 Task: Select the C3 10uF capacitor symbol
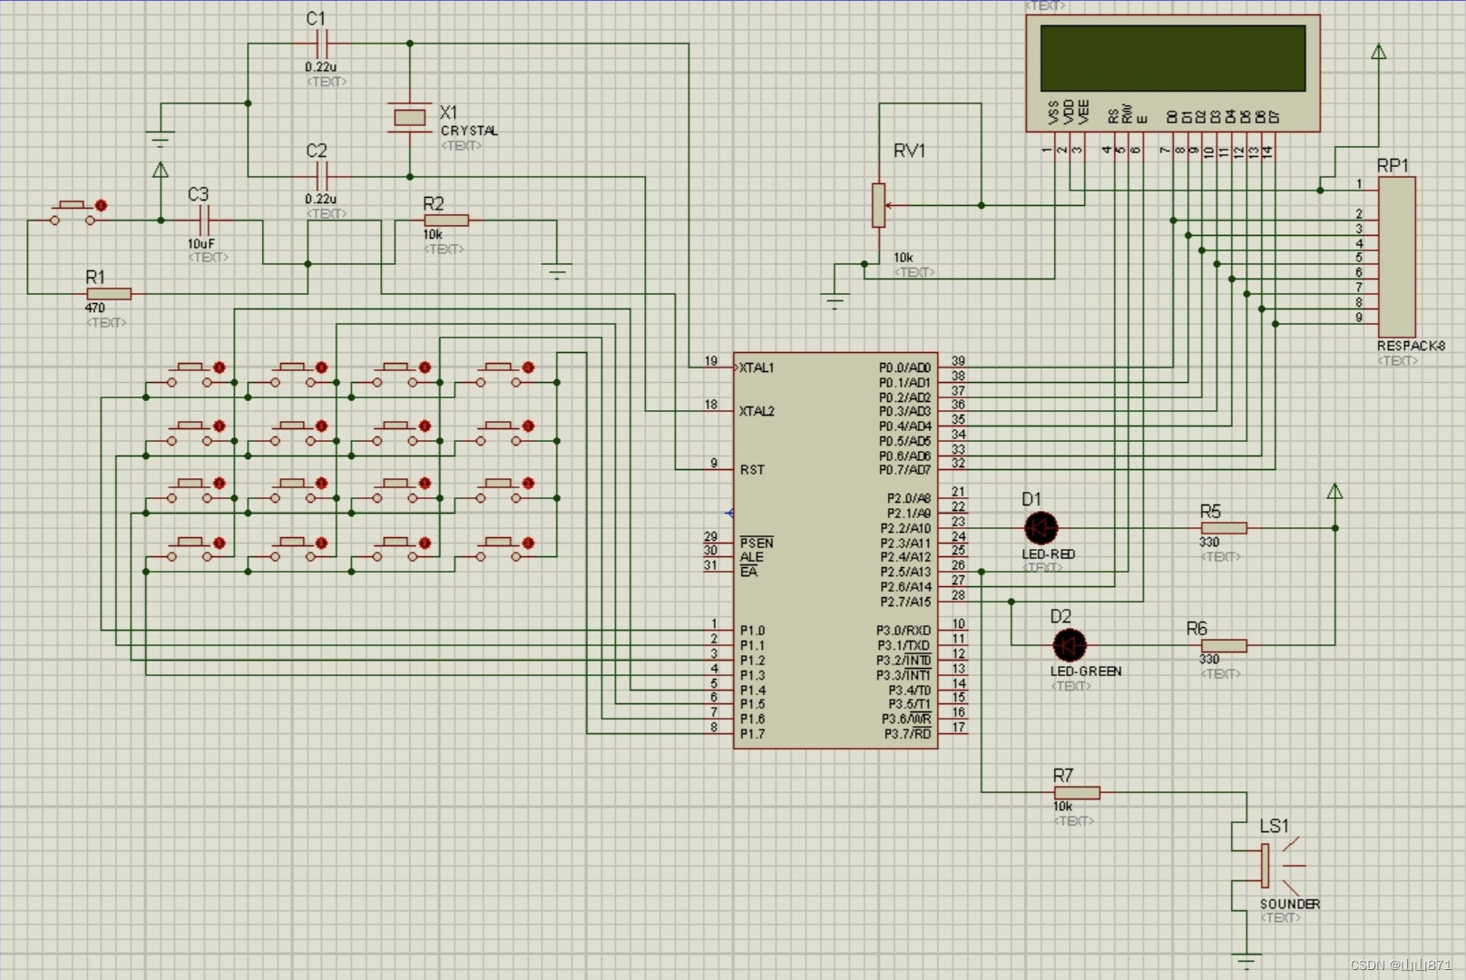[x=204, y=220]
